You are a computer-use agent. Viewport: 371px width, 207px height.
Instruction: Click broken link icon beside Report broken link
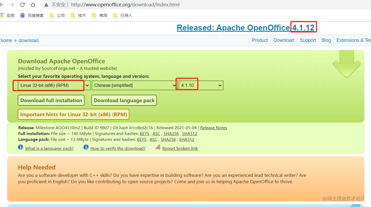pos(158,147)
